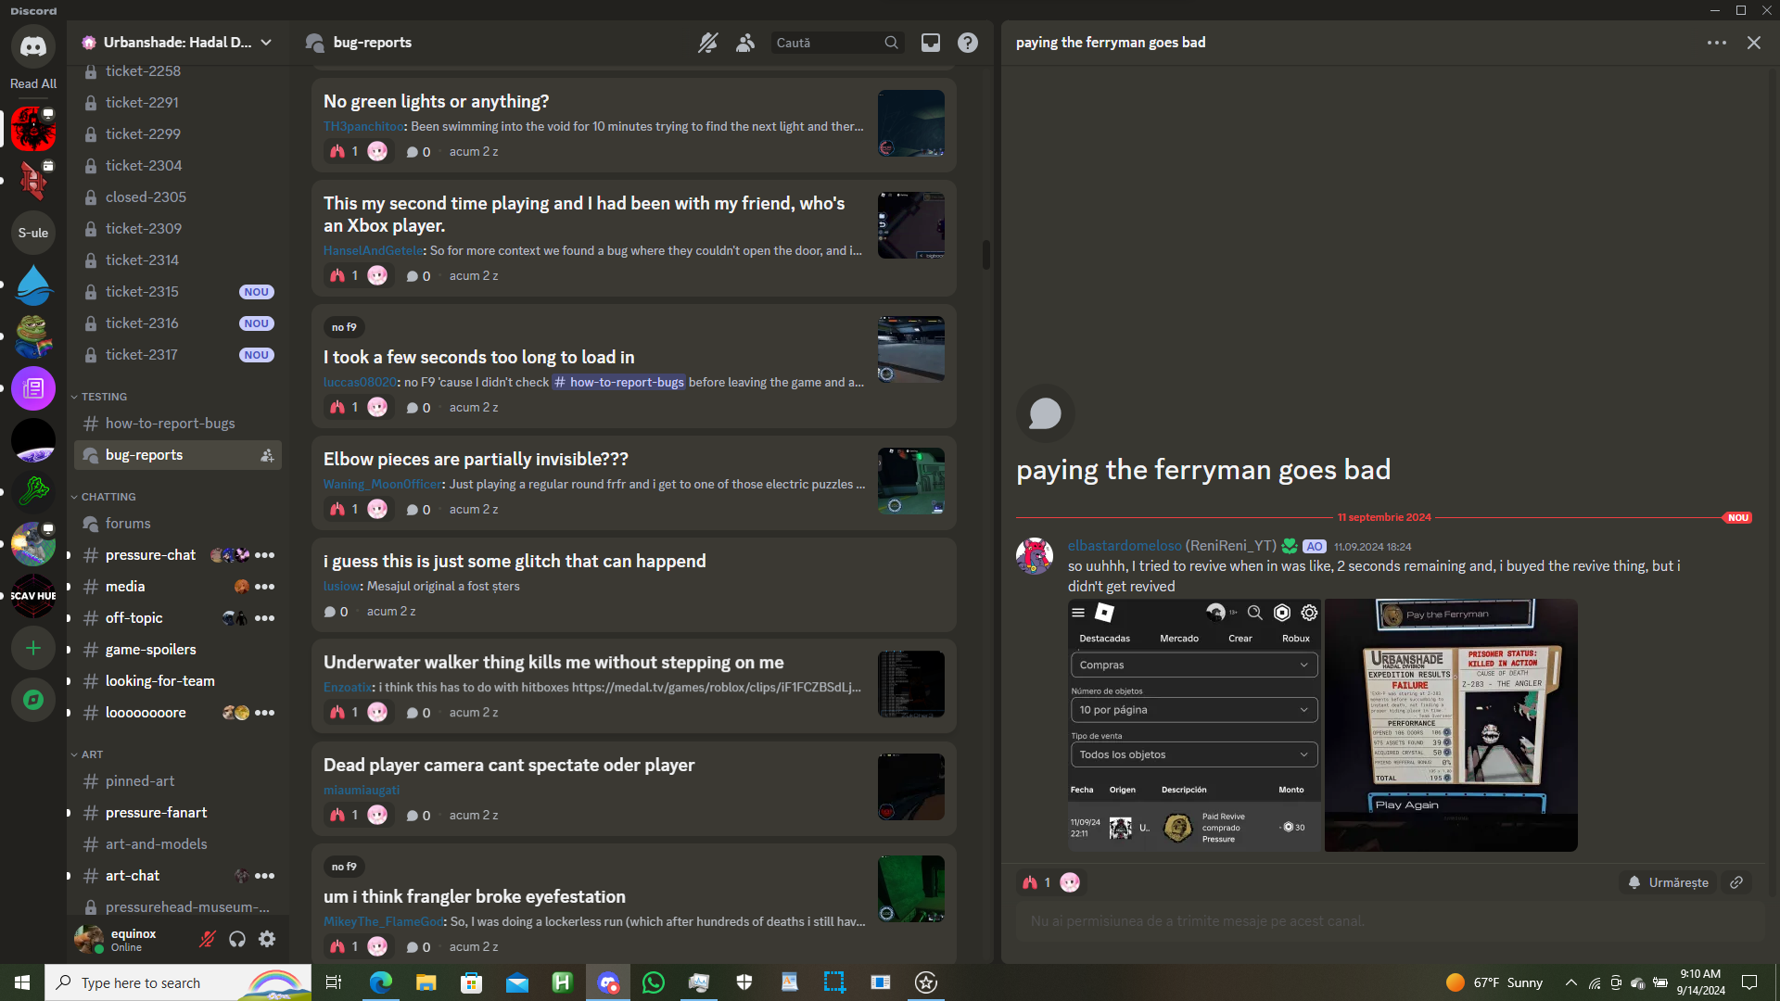The width and height of the screenshot is (1780, 1001).
Task: Copy thread link using chain icon
Action: pyautogui.click(x=1736, y=882)
